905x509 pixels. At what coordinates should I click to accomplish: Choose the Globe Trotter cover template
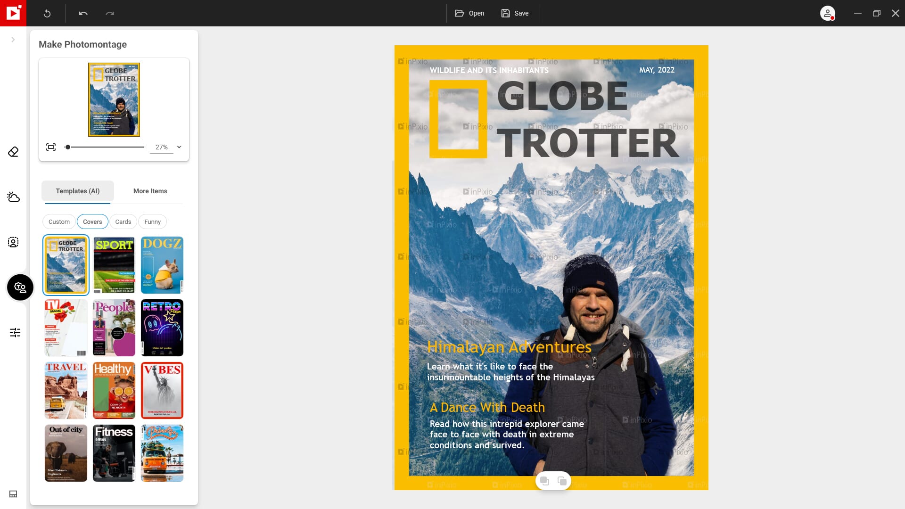click(66, 265)
